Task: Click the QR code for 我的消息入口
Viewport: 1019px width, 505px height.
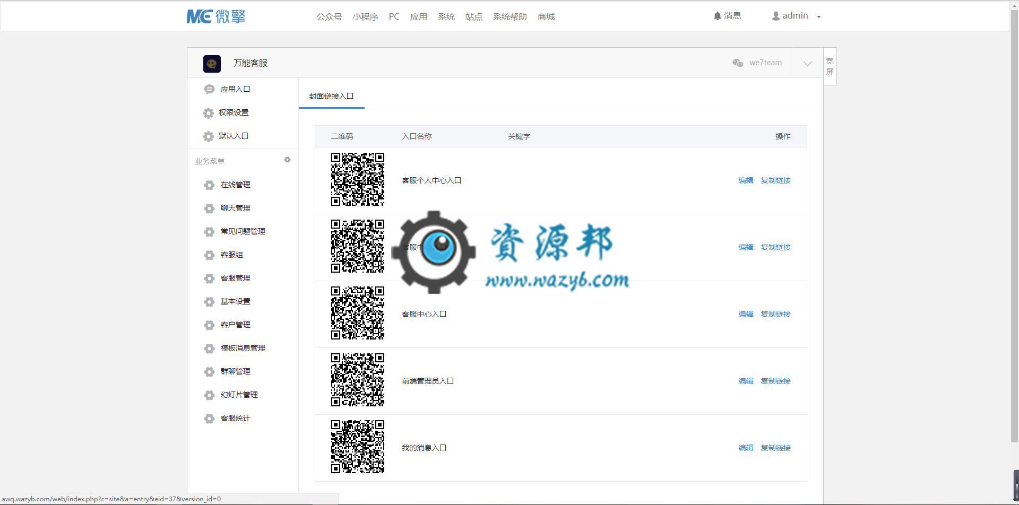Action: 358,447
